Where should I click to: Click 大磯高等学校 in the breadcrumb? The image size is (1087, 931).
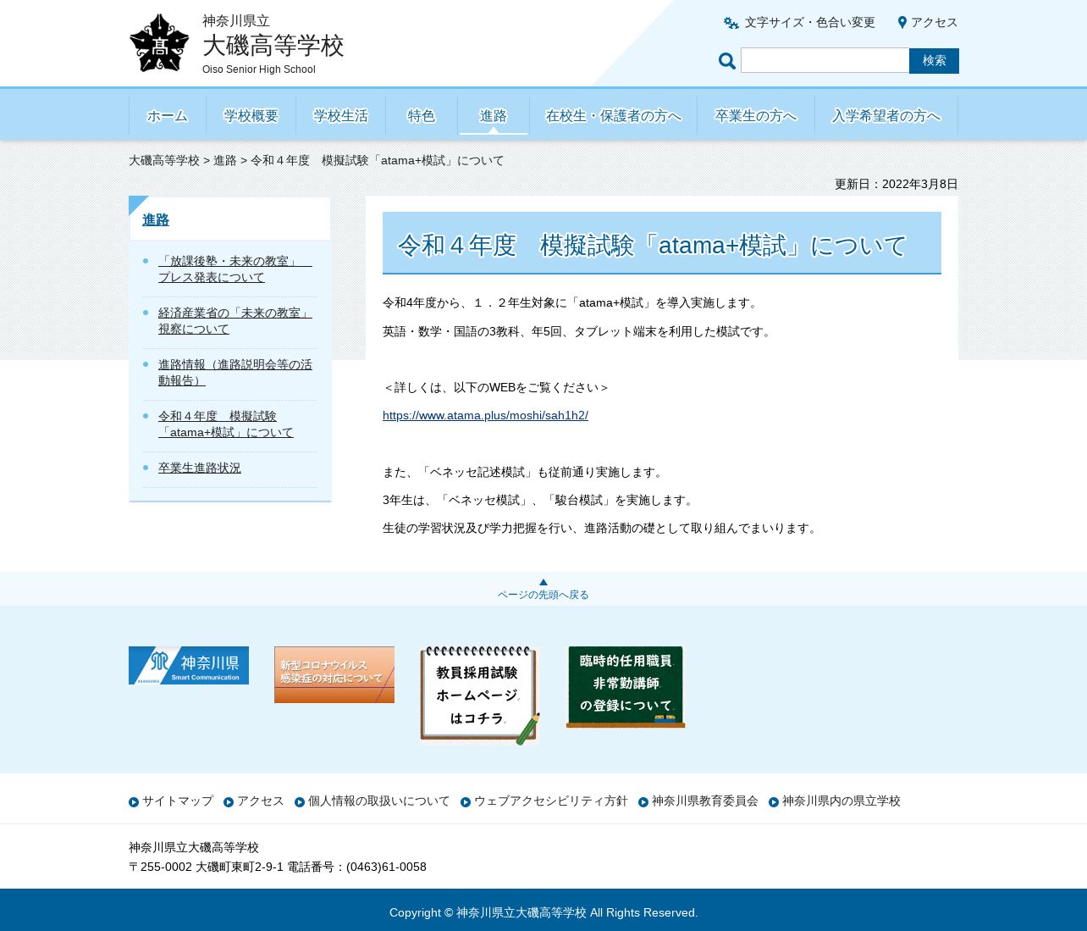(164, 160)
